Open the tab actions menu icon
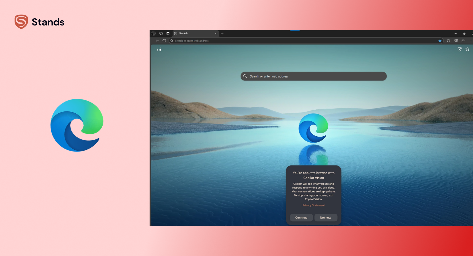The height and width of the screenshot is (256, 473). point(168,34)
